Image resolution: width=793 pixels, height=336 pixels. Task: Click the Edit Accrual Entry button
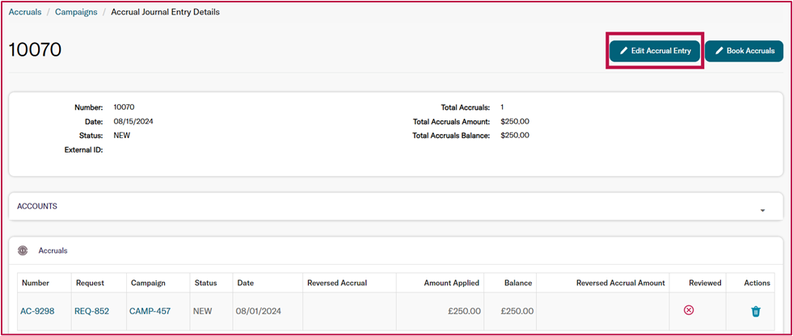(655, 51)
